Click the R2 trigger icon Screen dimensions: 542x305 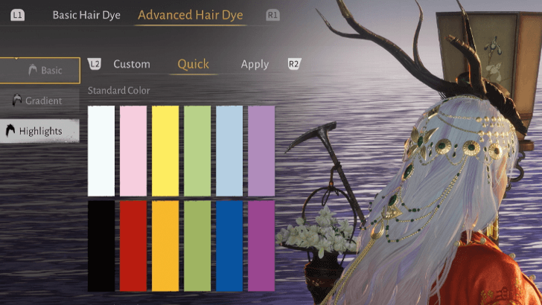(x=293, y=65)
